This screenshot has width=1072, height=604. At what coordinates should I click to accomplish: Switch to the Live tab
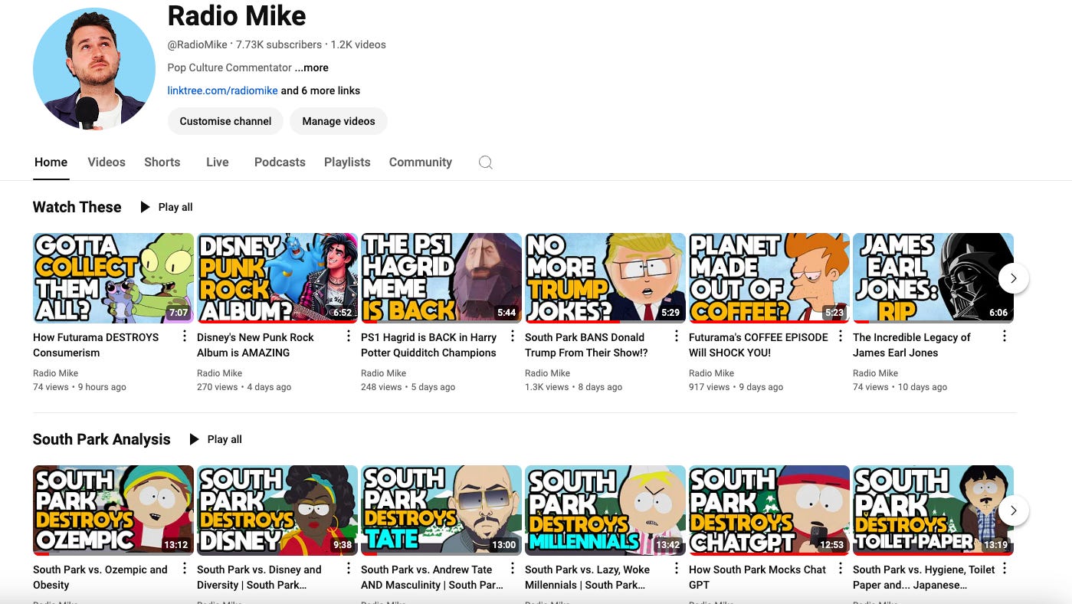point(218,162)
